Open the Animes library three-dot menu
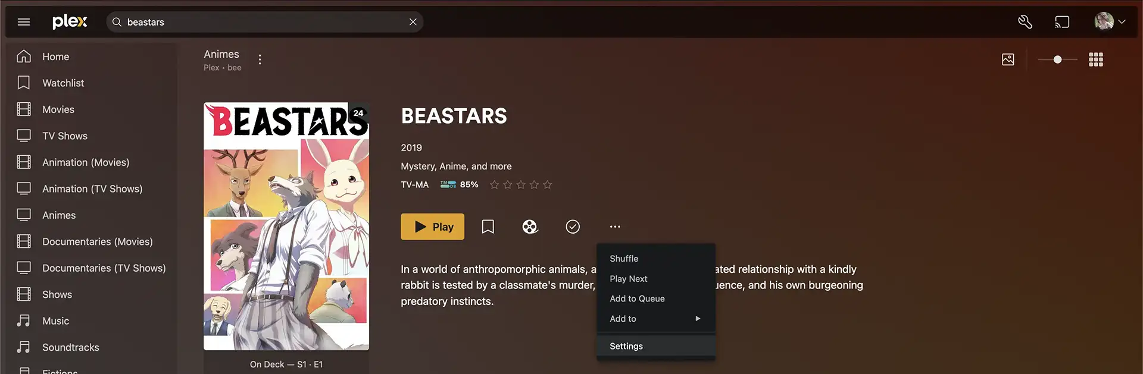 pos(260,59)
